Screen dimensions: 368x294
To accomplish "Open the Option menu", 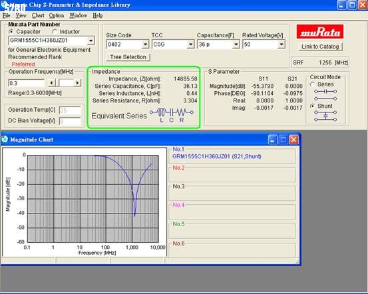I will point(57,15).
